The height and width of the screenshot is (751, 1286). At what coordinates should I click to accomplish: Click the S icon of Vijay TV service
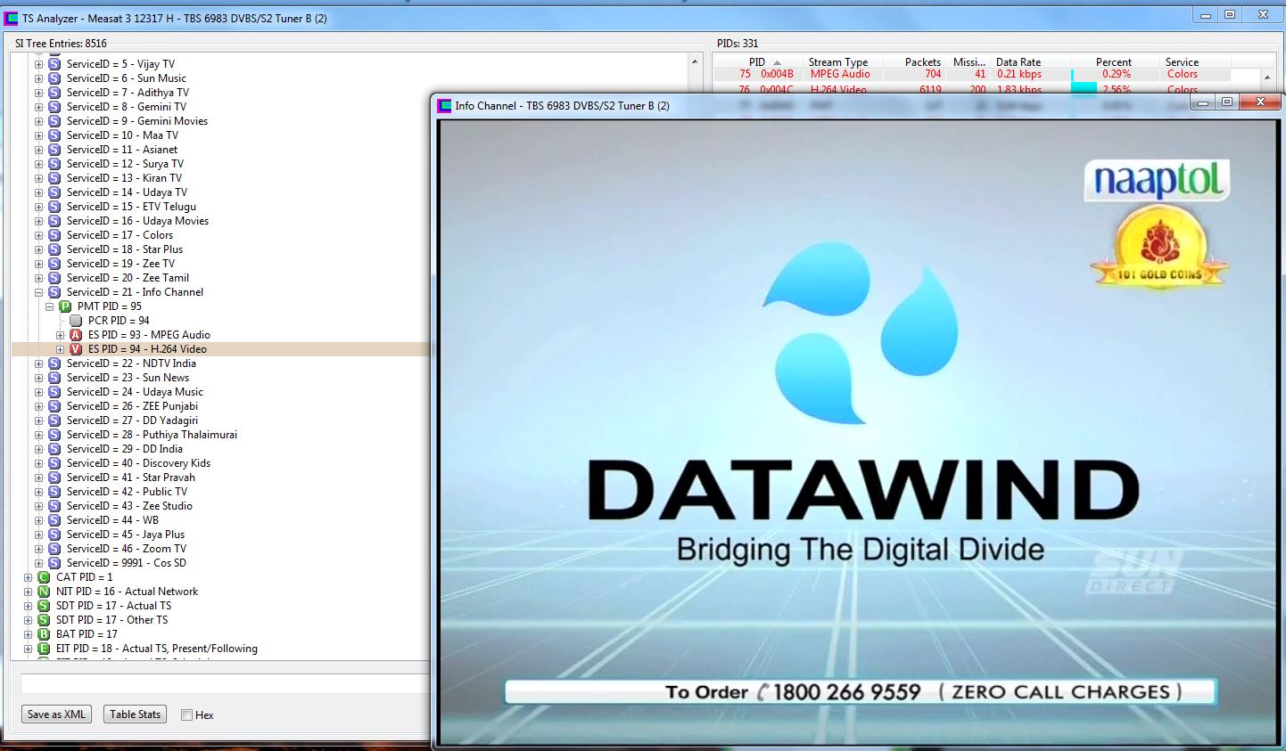point(54,64)
